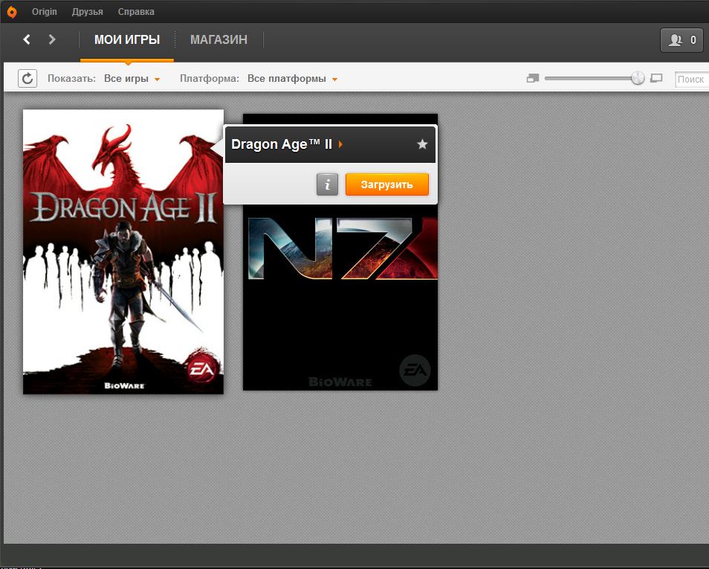The image size is (709, 569).
Task: Switch to МОИ ИГРЫ tab
Action: point(127,40)
